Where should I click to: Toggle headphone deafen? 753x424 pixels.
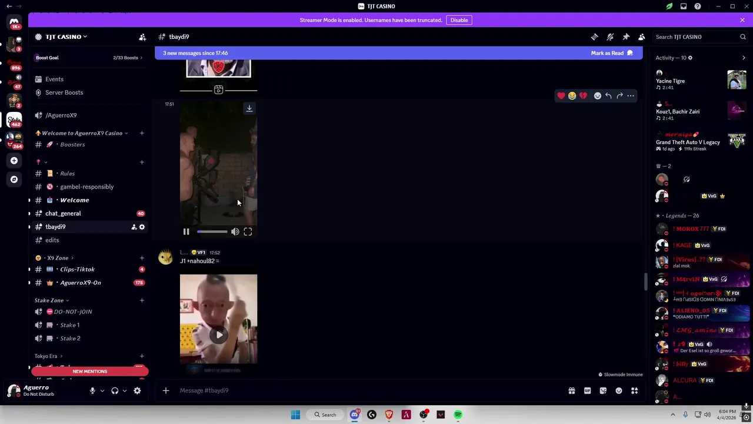tap(115, 390)
